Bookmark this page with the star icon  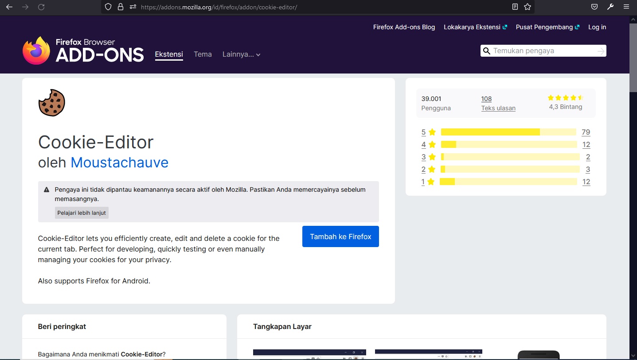pos(528,7)
